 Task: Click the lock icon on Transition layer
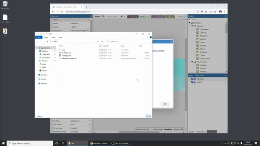point(195,79)
